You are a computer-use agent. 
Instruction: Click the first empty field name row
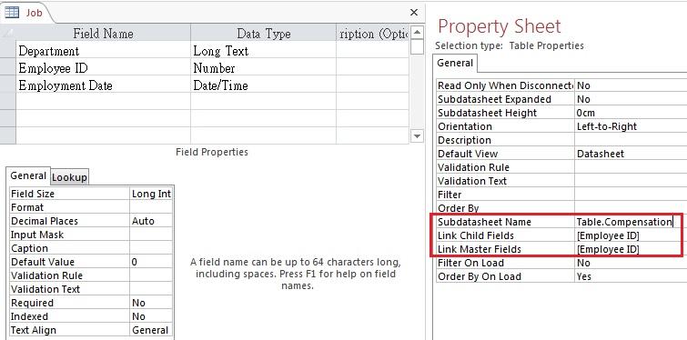pos(103,102)
